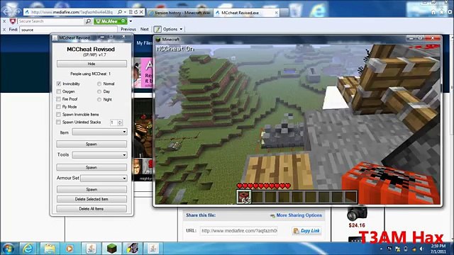
Task: Click the camera ad thumbnail priced $24.16
Action: point(357,213)
